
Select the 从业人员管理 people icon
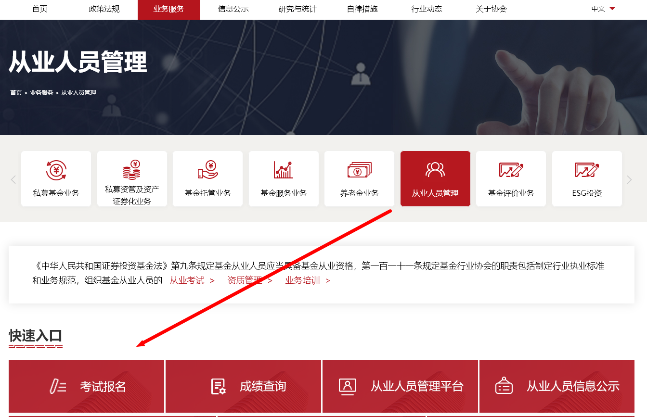click(x=435, y=169)
